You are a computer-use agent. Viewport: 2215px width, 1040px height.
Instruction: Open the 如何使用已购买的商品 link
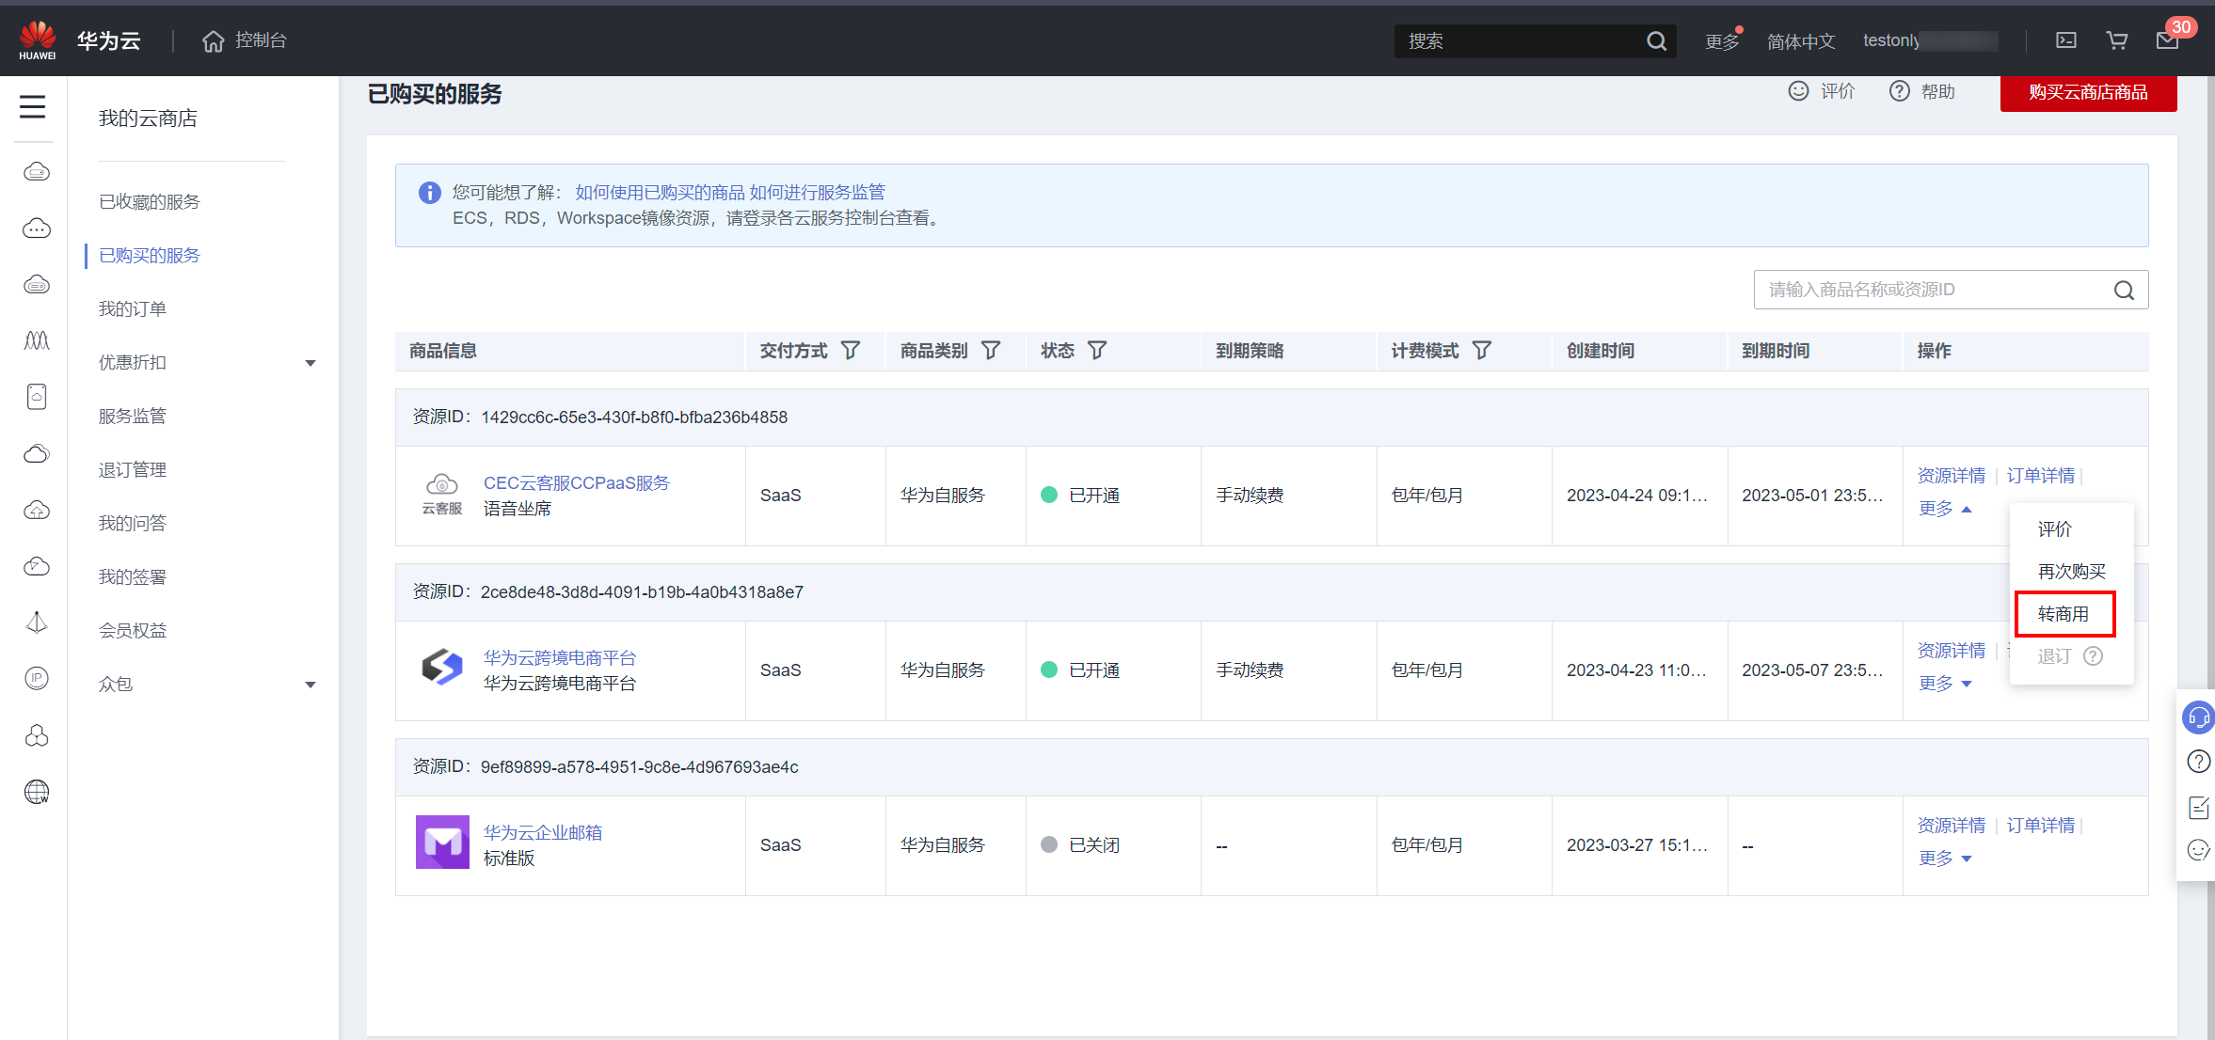tap(660, 193)
